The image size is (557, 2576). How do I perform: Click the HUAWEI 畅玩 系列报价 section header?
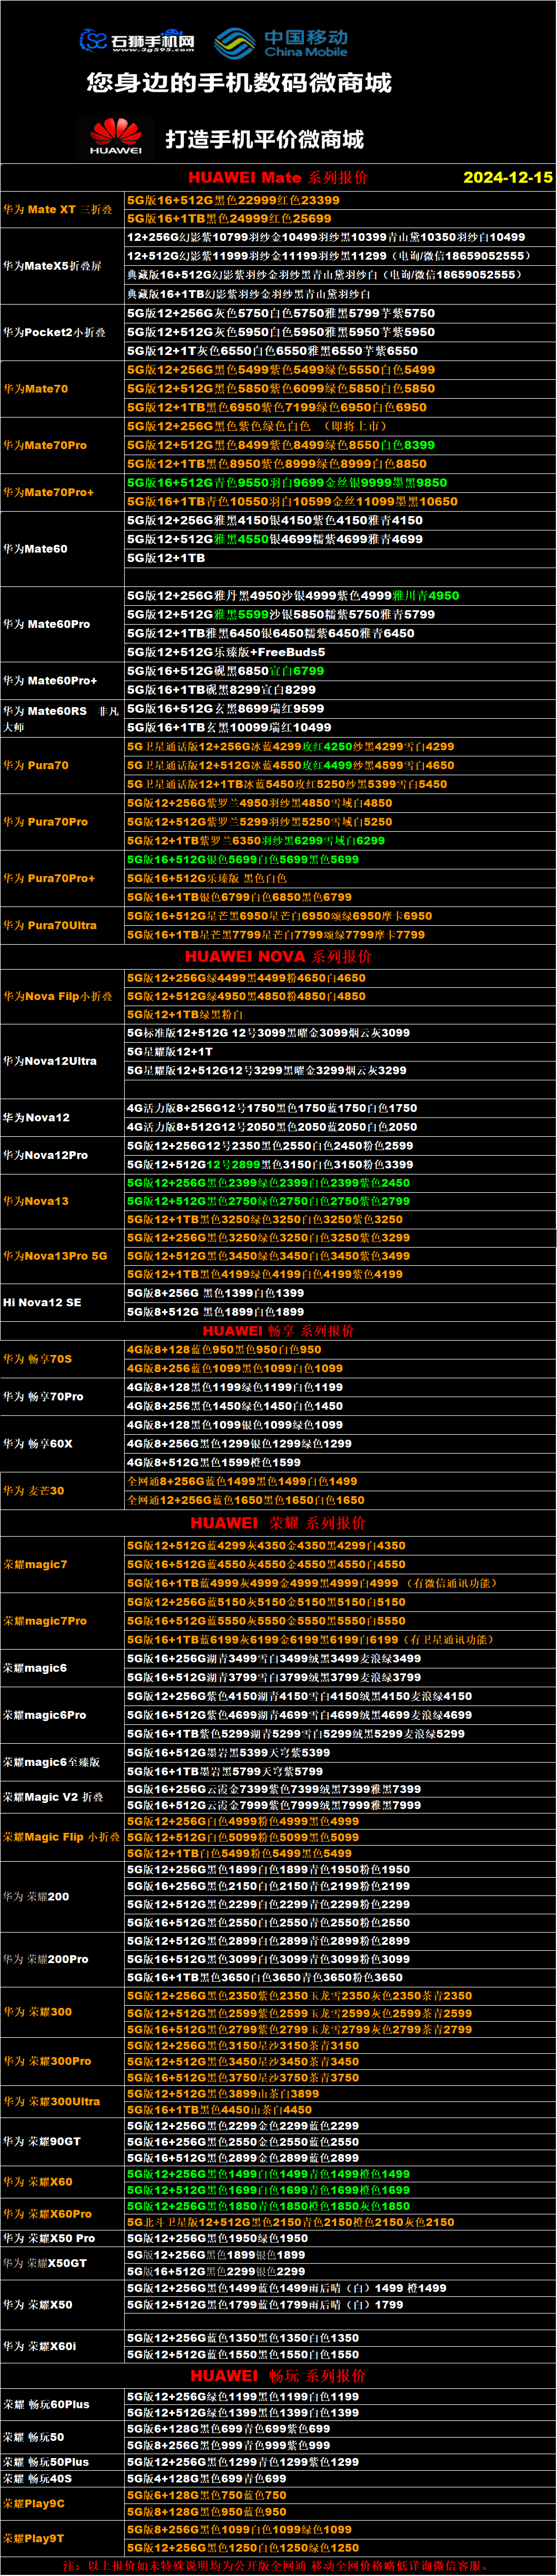pyautogui.click(x=278, y=2376)
